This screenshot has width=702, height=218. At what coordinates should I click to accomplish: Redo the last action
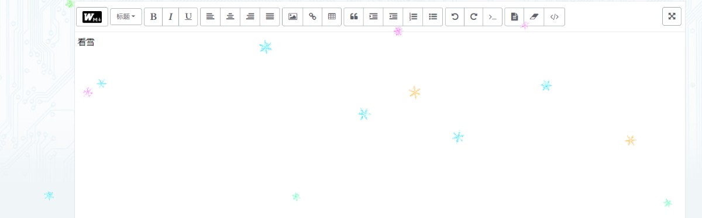coord(474,17)
